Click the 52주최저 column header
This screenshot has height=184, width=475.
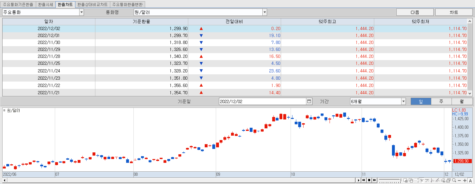pyautogui.click(x=420, y=21)
